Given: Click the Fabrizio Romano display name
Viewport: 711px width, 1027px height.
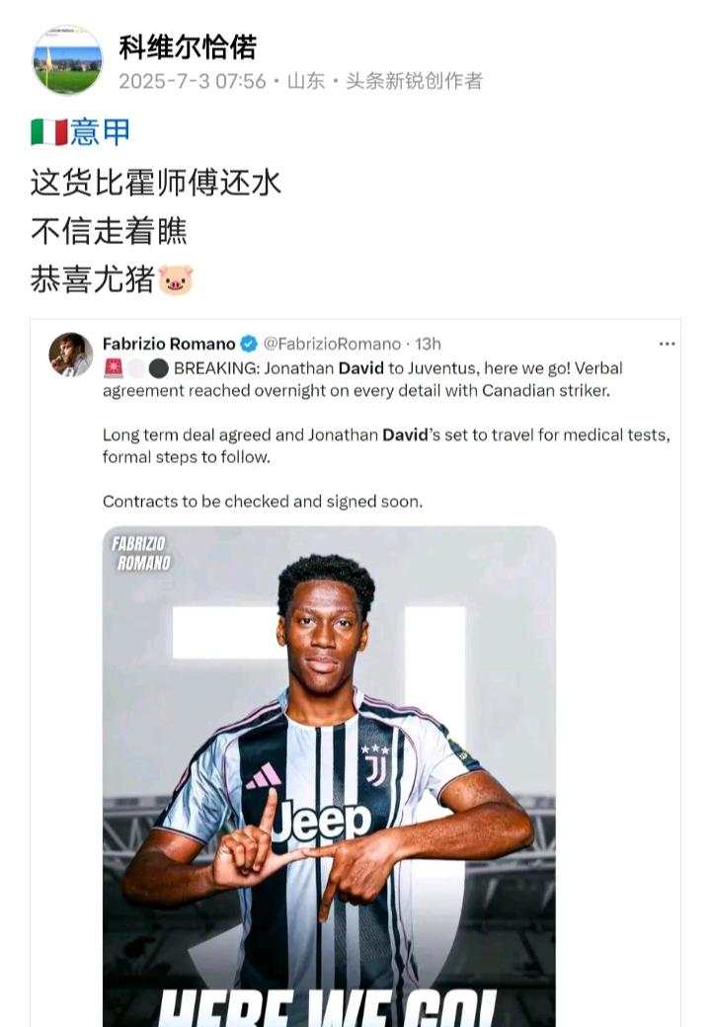Looking at the screenshot, I should [169, 344].
